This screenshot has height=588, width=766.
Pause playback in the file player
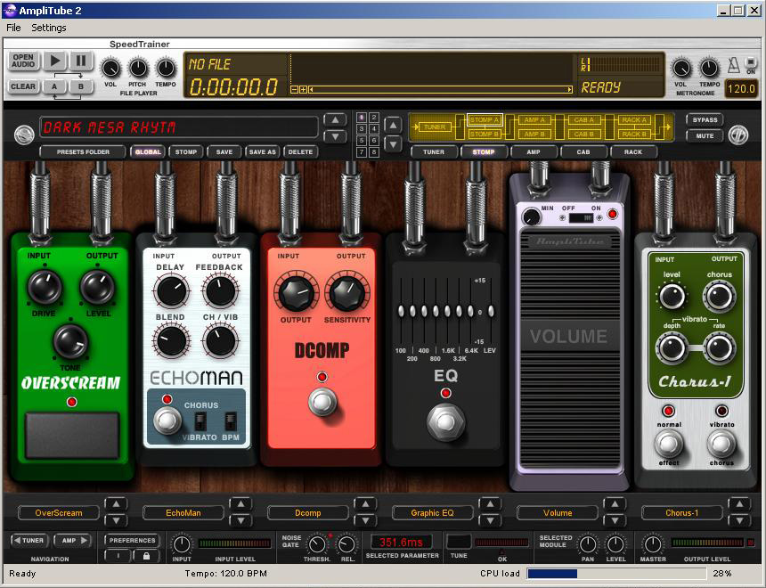point(80,61)
